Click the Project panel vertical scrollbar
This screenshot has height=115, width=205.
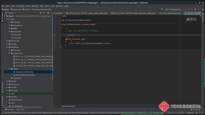click(53, 48)
